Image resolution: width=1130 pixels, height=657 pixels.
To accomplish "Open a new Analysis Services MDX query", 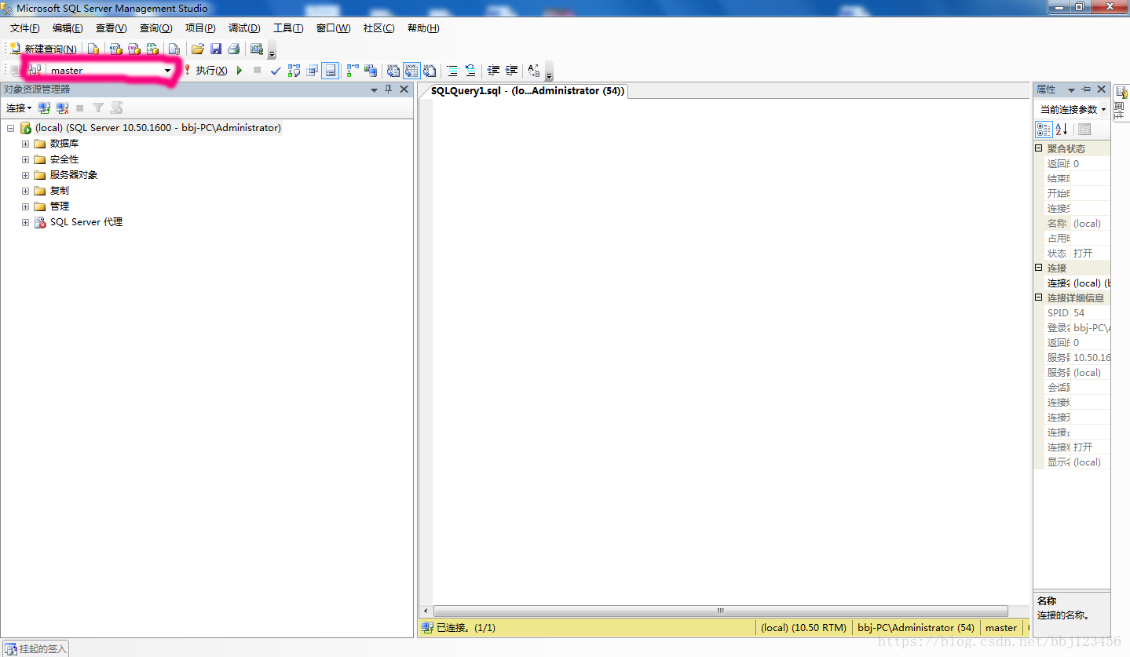I will tap(115, 49).
